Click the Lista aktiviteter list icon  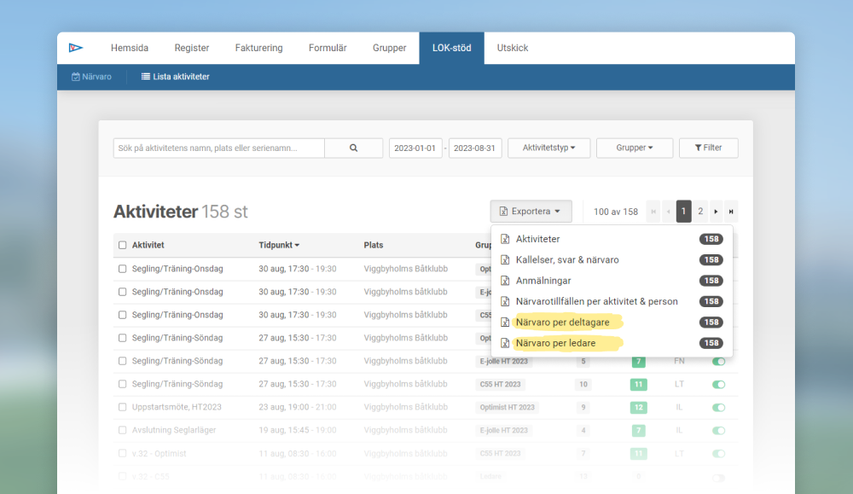coord(146,77)
